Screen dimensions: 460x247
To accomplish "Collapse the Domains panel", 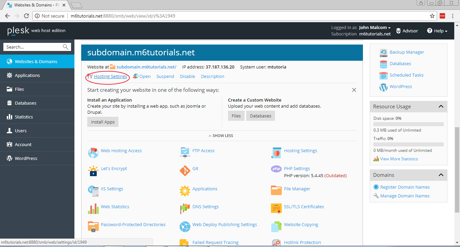I will pos(441,175).
